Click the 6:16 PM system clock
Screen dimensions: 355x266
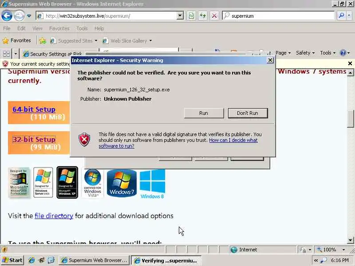[x=339, y=261]
